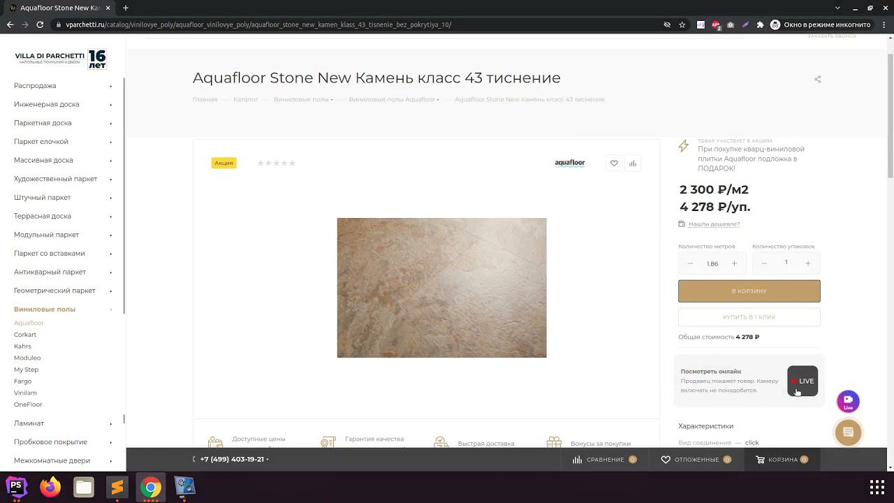894x503 pixels.
Task: Edit the packages quantity field
Action: tap(786, 263)
